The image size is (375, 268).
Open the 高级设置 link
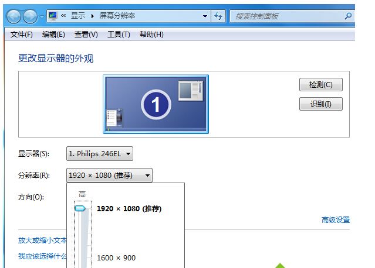pyautogui.click(x=336, y=220)
